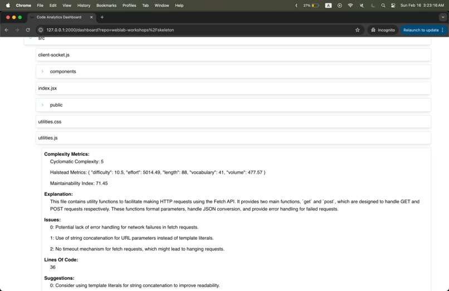The image size is (449, 291).
Task: Click issue 0 about network failures
Action: (124, 227)
